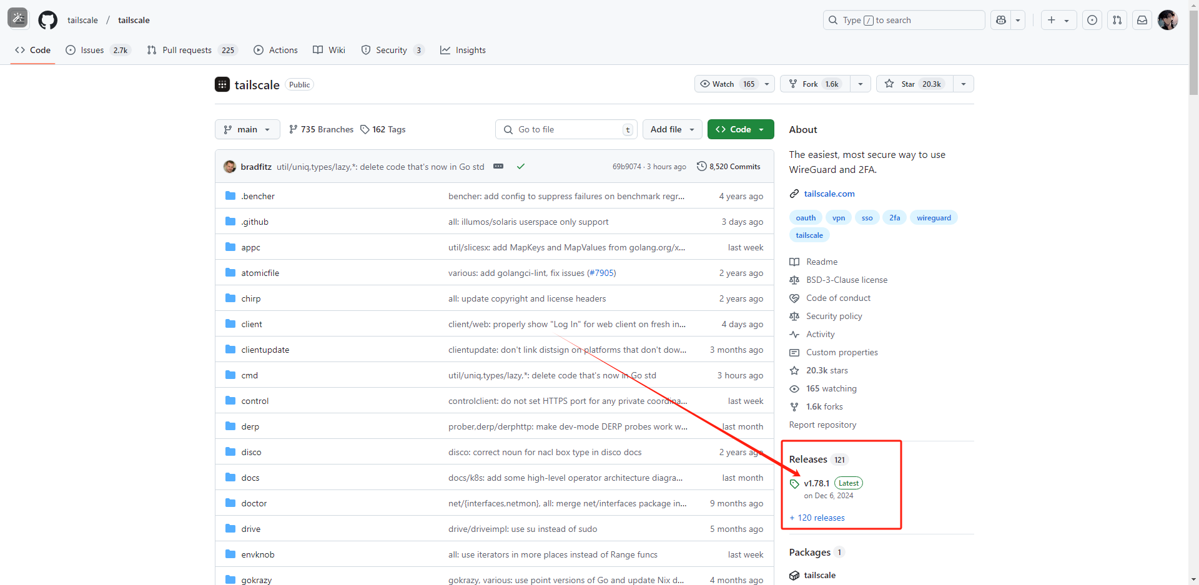
Task: Click the Go to file search field
Action: [x=566, y=129]
